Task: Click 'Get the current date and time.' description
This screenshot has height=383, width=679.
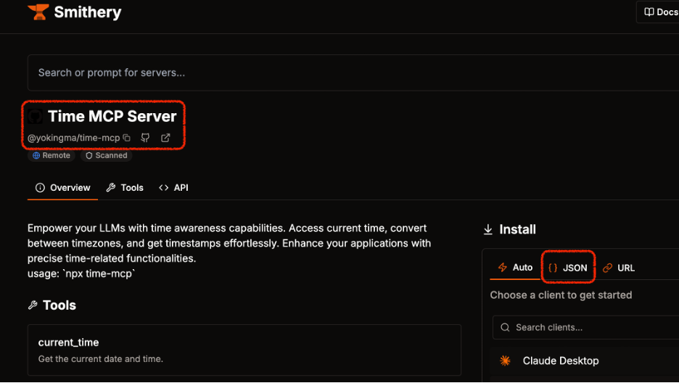Action: click(x=100, y=359)
